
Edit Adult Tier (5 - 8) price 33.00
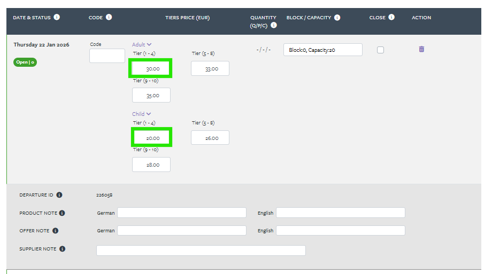point(210,68)
